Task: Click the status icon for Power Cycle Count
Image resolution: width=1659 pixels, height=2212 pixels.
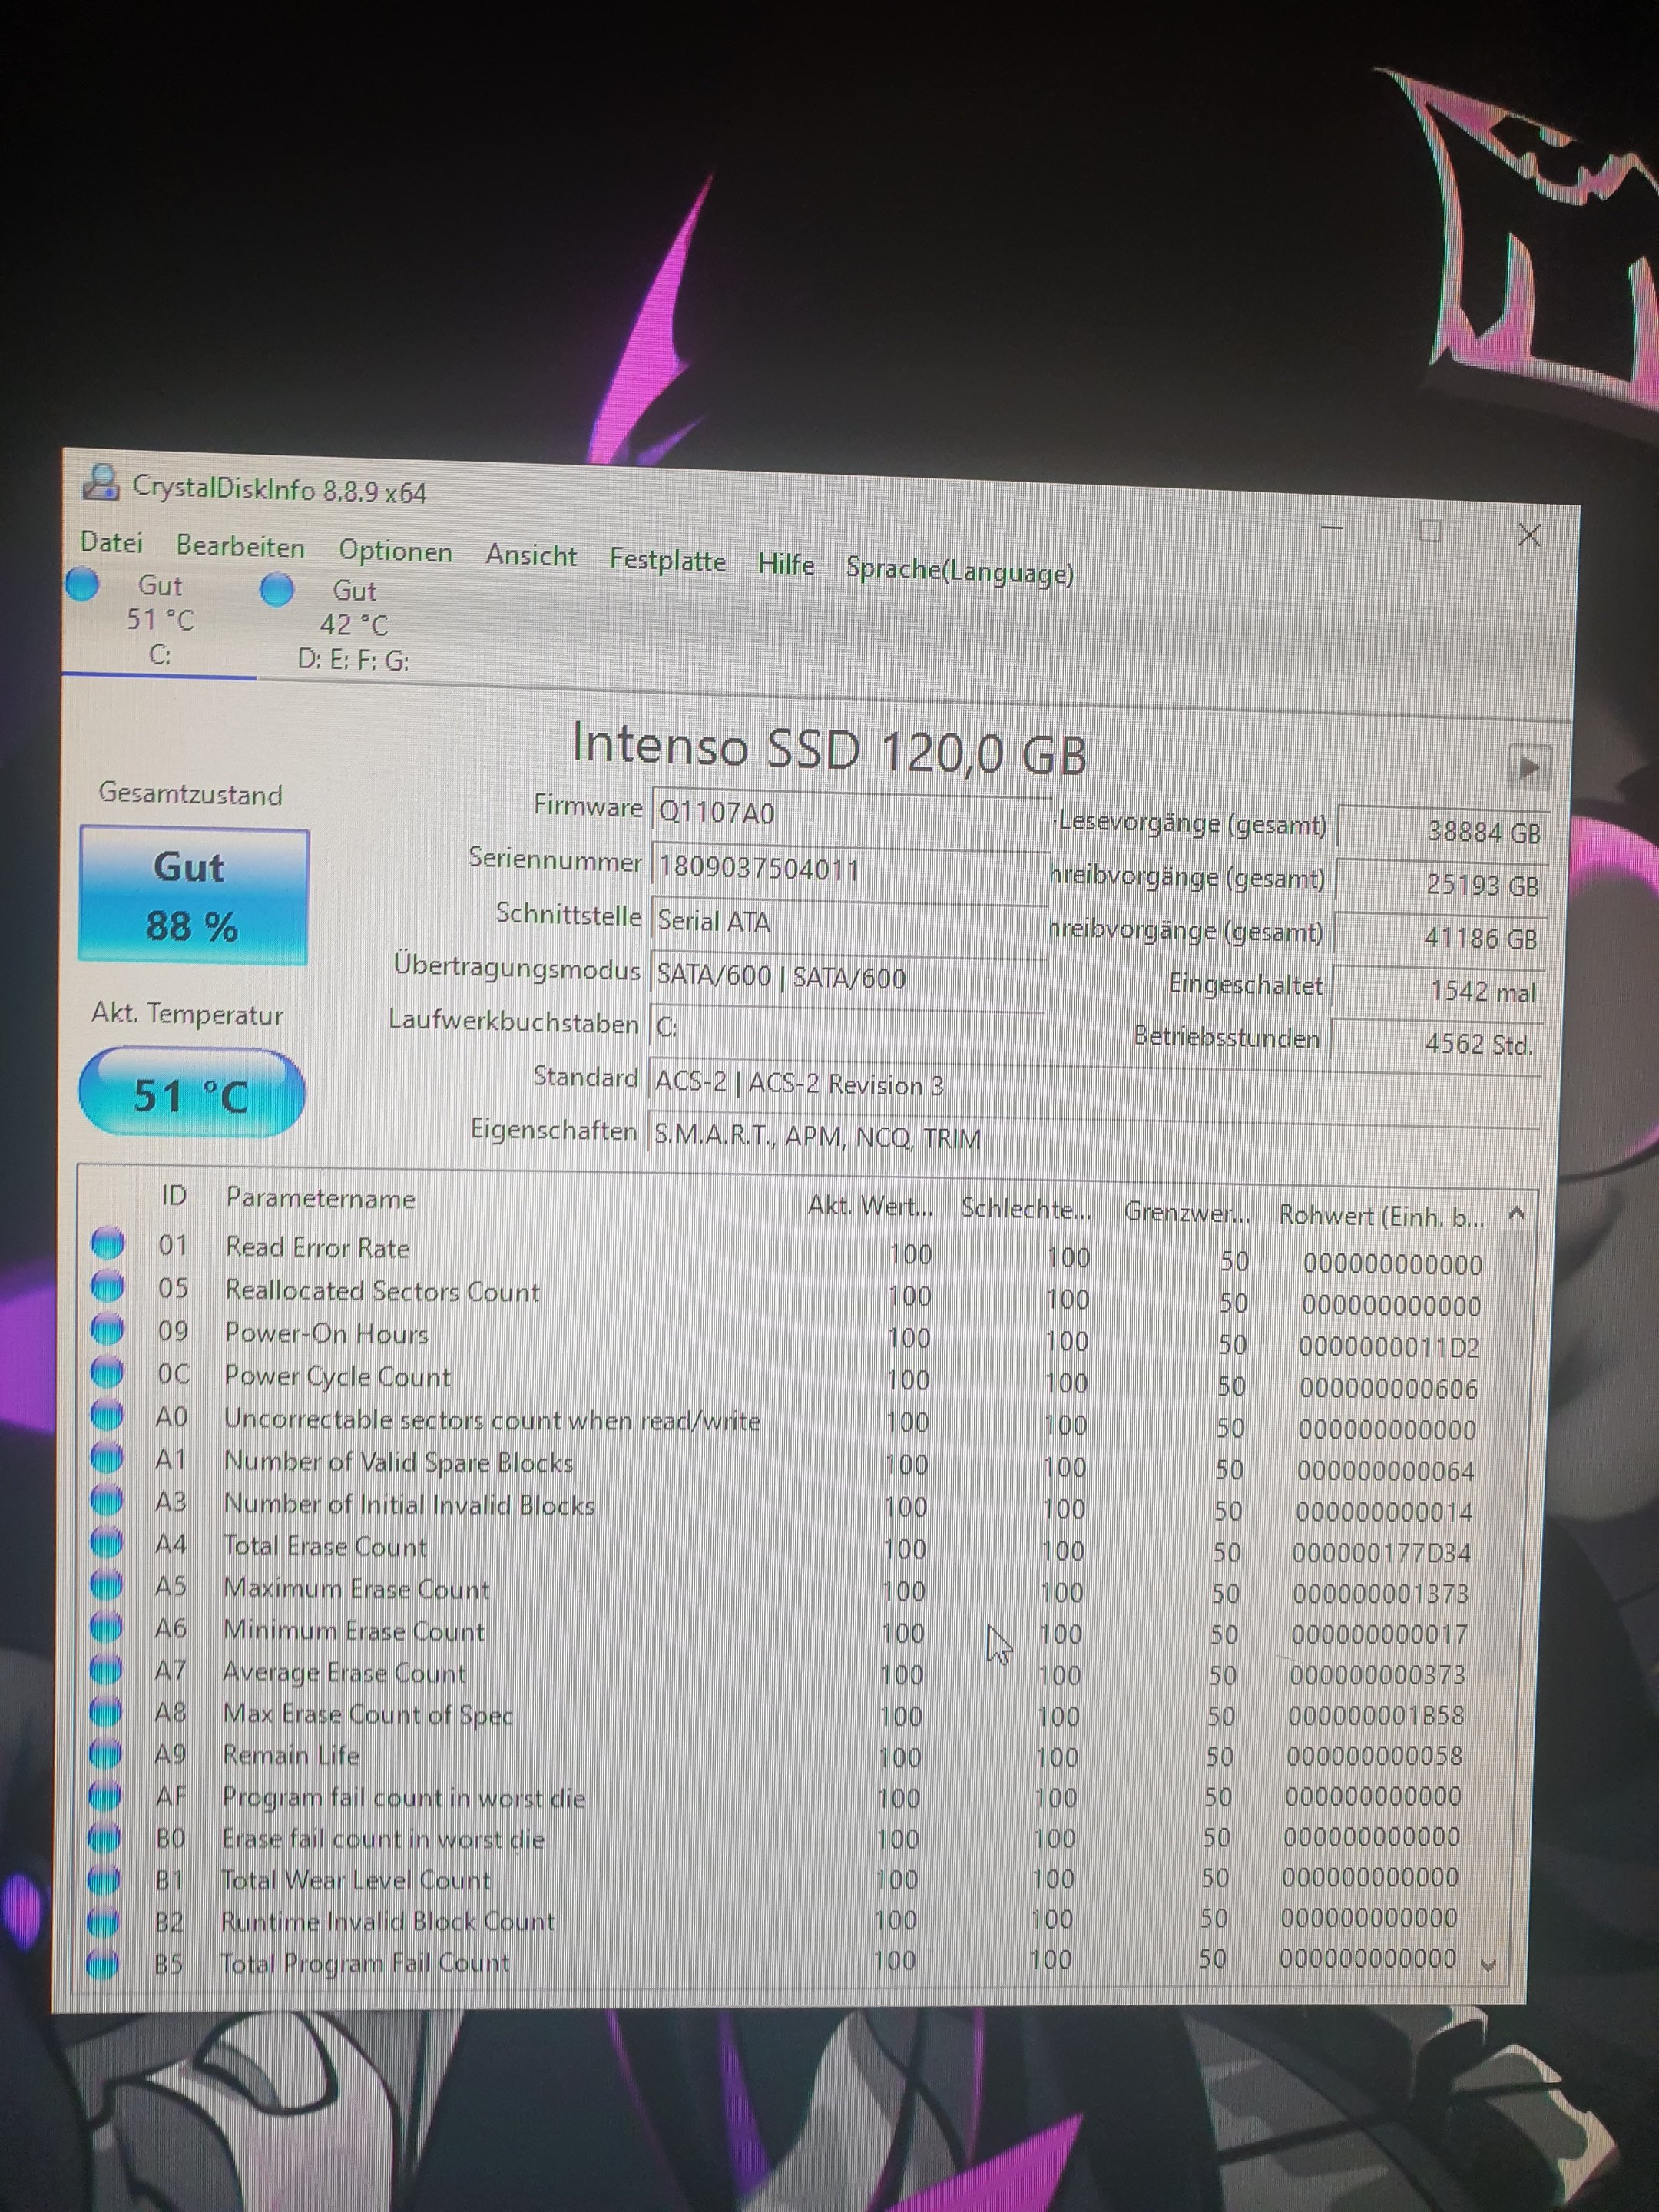Action: [x=107, y=1372]
